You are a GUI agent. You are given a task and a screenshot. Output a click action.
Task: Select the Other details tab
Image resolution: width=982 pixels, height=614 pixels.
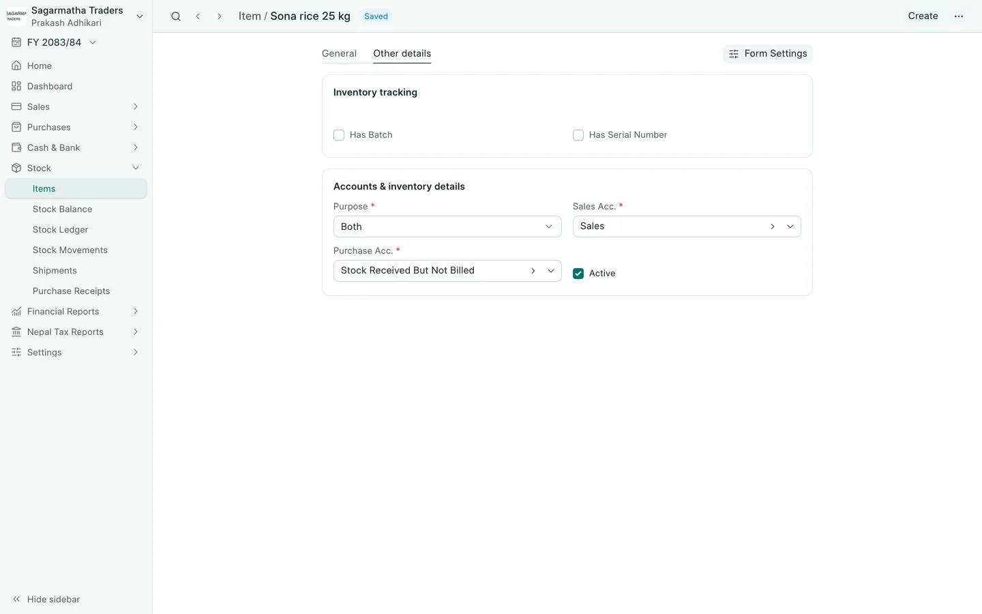pos(402,53)
